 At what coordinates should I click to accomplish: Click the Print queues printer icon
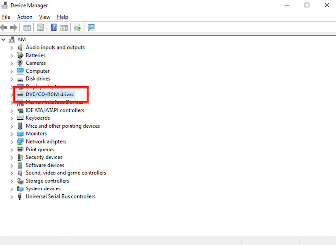click(x=20, y=150)
